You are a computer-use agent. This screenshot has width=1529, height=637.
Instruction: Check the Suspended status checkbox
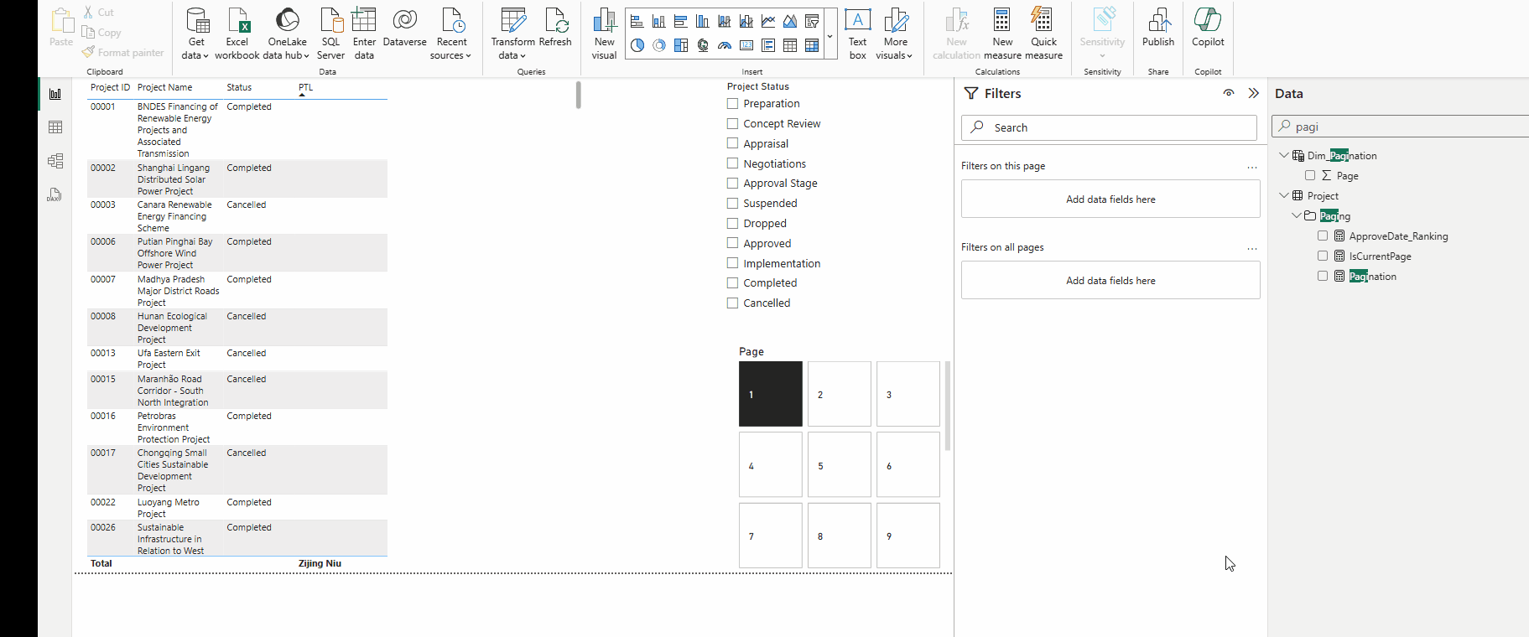click(x=732, y=203)
